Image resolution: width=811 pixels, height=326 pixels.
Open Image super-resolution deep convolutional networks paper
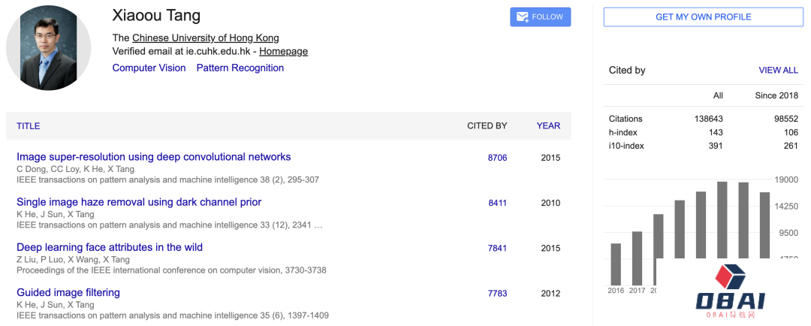(153, 157)
